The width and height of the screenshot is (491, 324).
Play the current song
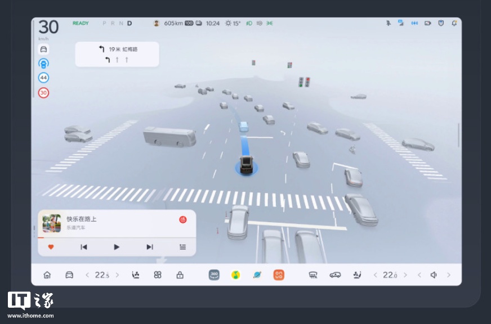pos(117,247)
